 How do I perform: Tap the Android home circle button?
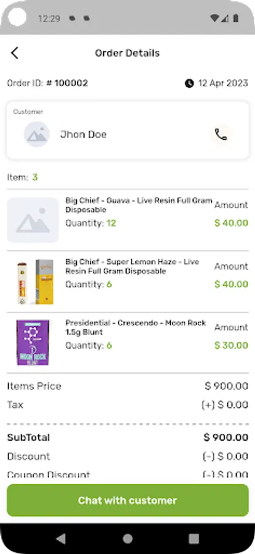click(x=127, y=539)
